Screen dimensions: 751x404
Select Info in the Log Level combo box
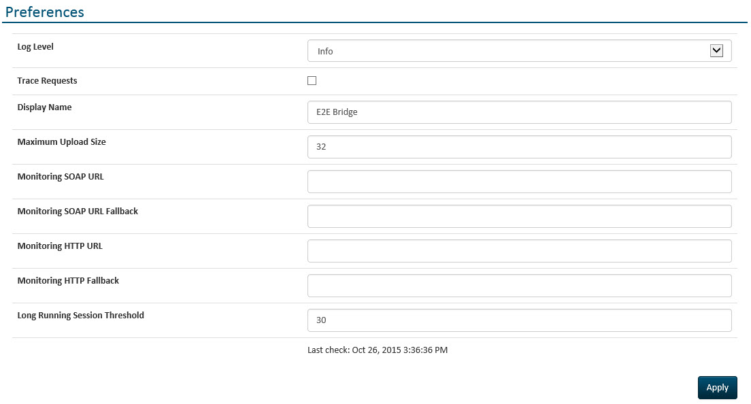pyautogui.click(x=520, y=50)
